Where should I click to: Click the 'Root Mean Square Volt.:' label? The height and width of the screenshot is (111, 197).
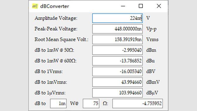[x=62, y=40]
